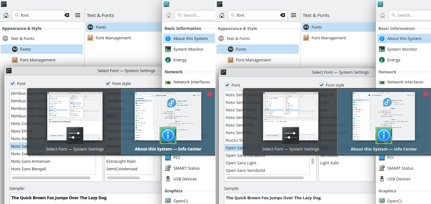The width and height of the screenshot is (431, 204).
Task: Select Text & Fonts category in right screenshot
Action: (x=258, y=38)
